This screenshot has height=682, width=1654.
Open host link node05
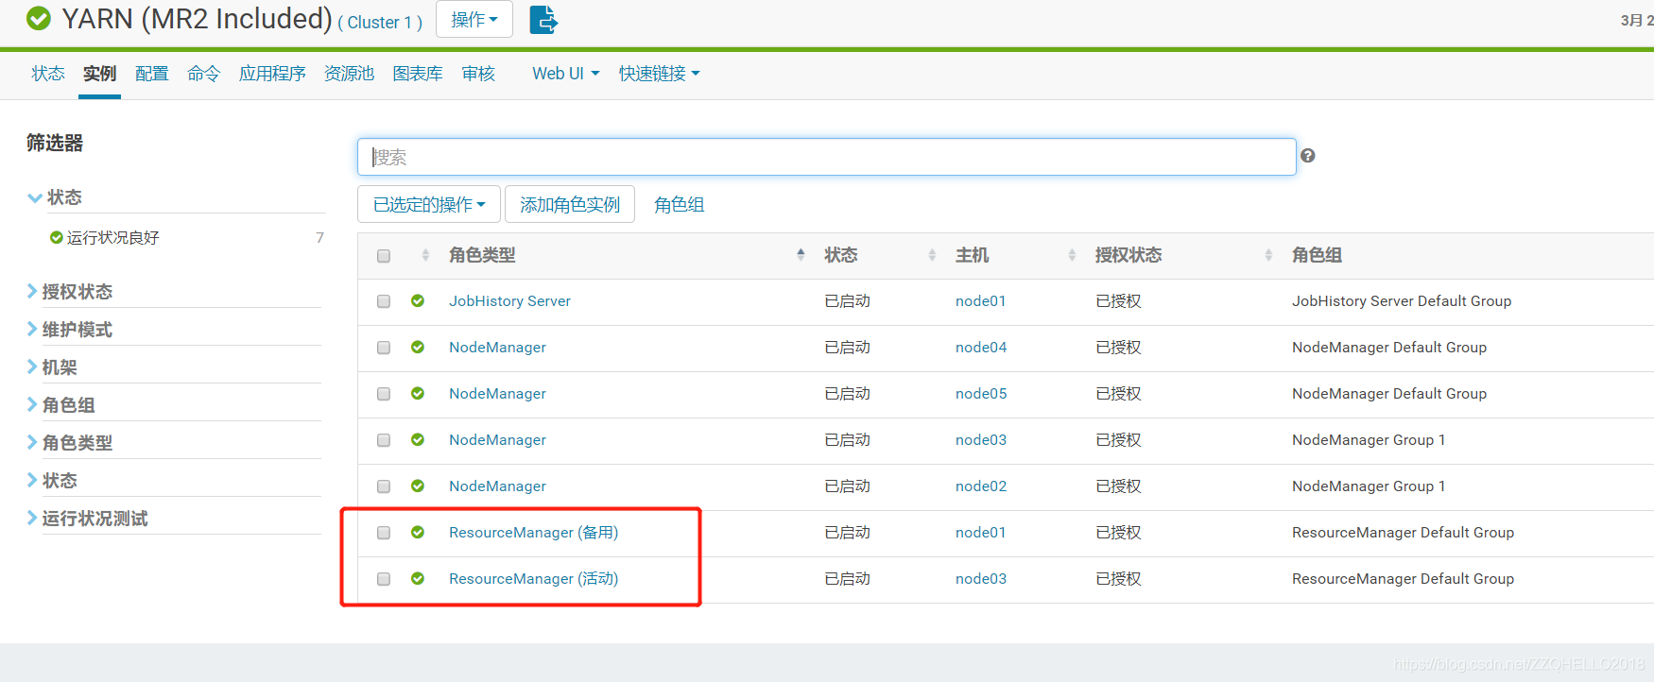(x=981, y=393)
